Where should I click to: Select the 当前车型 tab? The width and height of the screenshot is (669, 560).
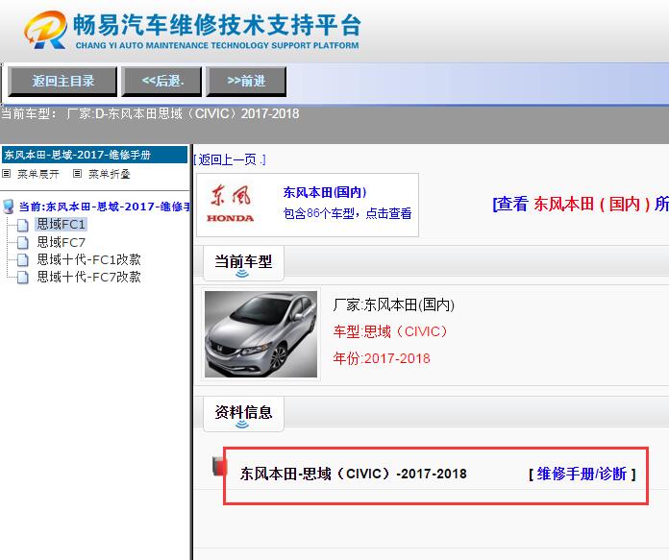243,263
